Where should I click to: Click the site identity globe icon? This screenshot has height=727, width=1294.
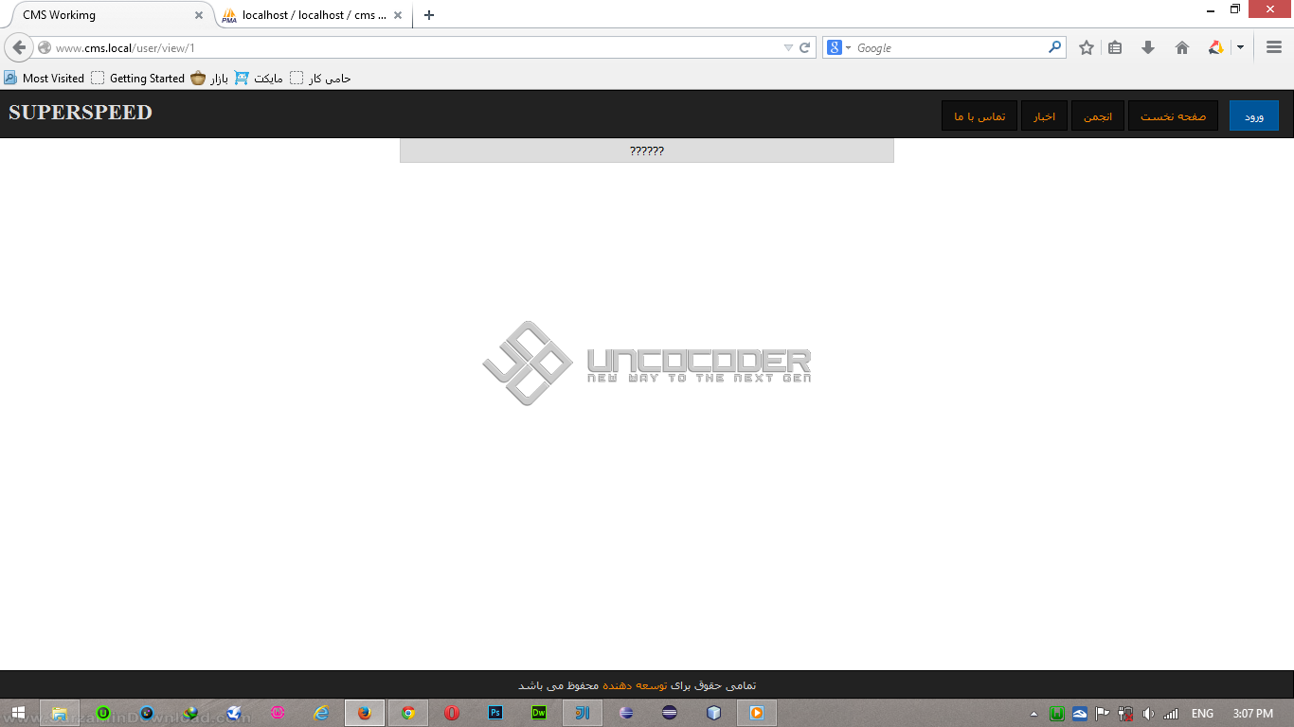44,47
